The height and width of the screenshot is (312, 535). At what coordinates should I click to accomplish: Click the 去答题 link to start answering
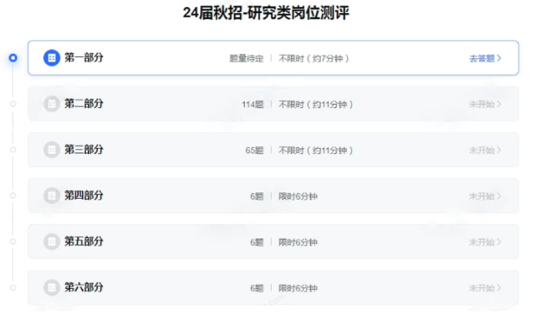tap(485, 59)
